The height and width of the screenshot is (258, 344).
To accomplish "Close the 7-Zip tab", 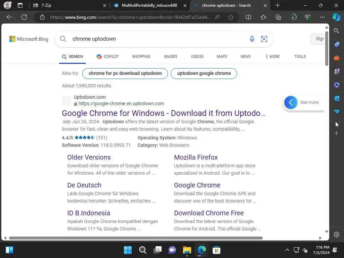I will pyautogui.click(x=105, y=5).
